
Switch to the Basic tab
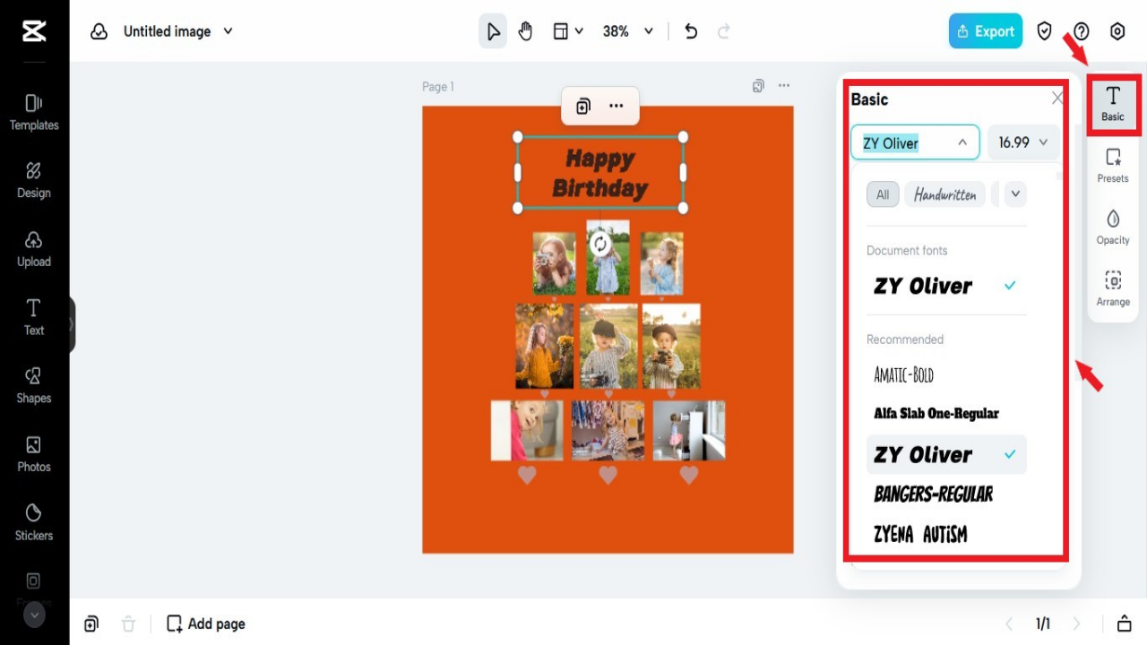(x=1113, y=103)
